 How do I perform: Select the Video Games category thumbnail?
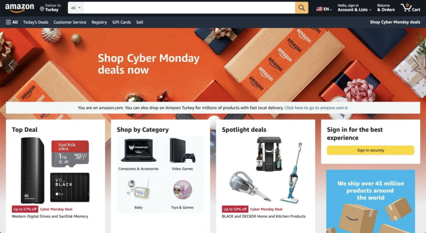tap(182, 155)
